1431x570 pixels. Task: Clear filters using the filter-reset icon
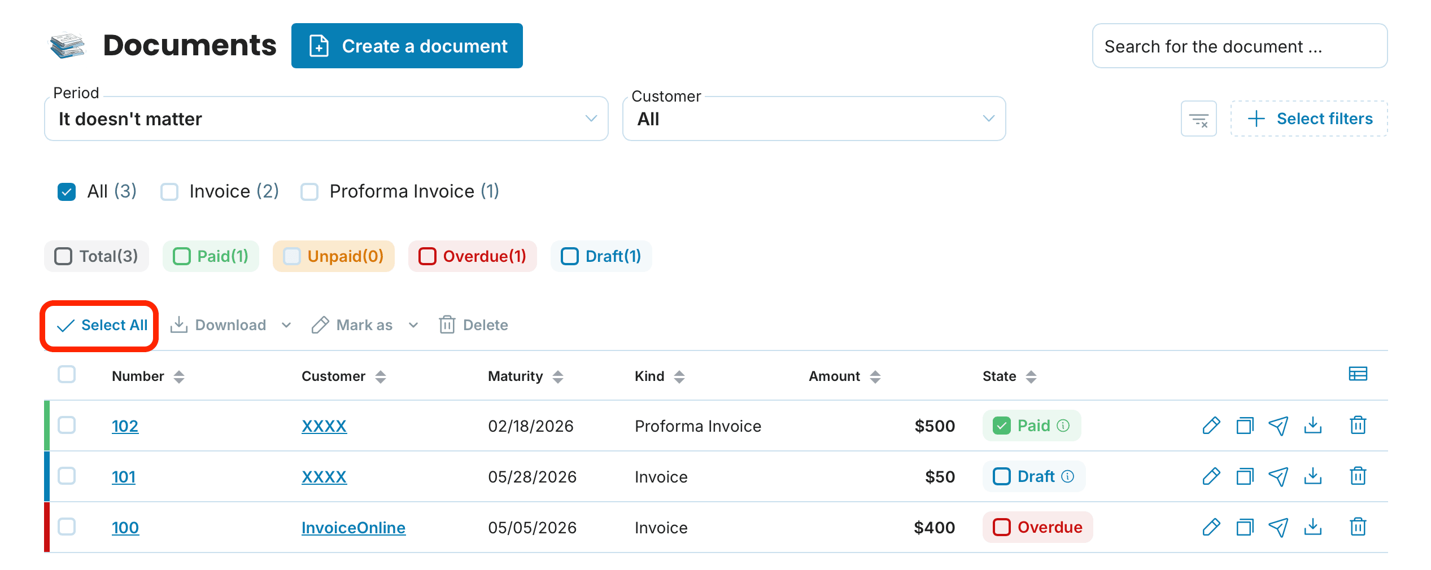1198,119
